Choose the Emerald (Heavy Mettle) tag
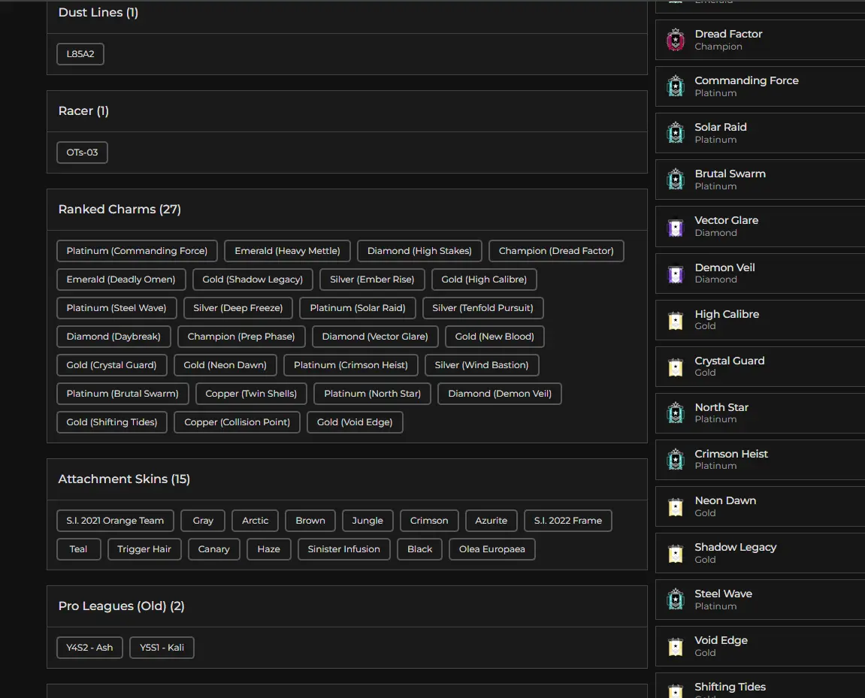 [287, 251]
